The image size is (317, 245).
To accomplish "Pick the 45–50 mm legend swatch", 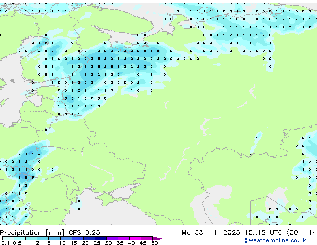I will (x=147, y=238).
